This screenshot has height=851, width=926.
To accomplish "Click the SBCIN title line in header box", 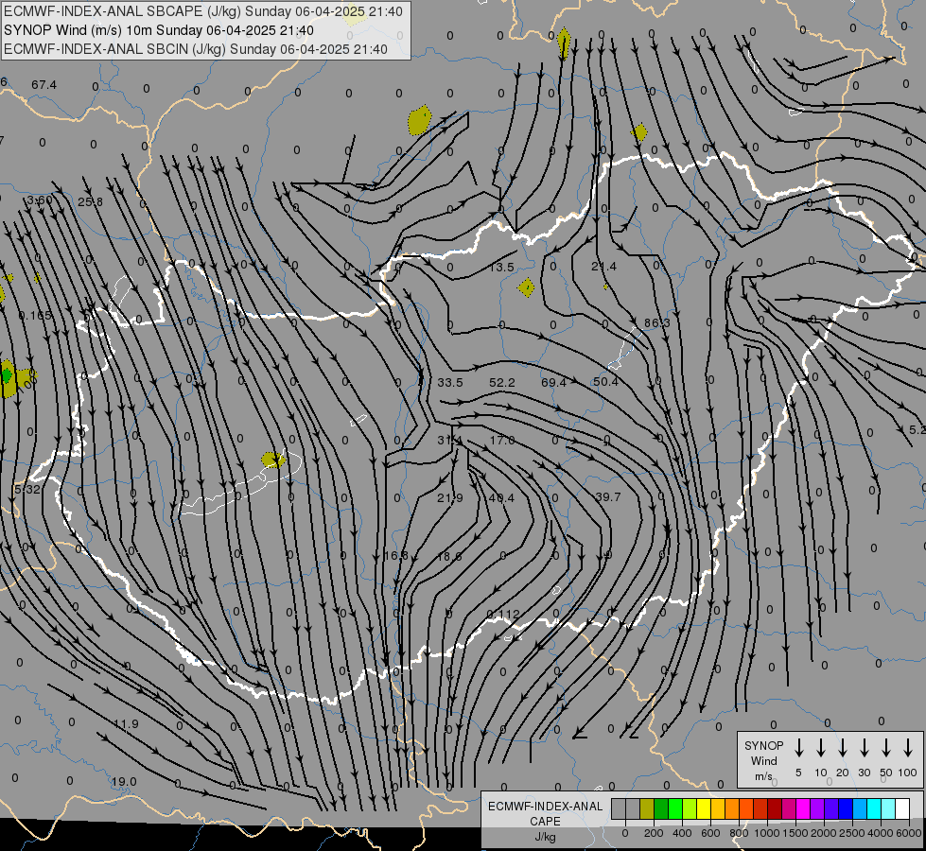I will [x=196, y=49].
